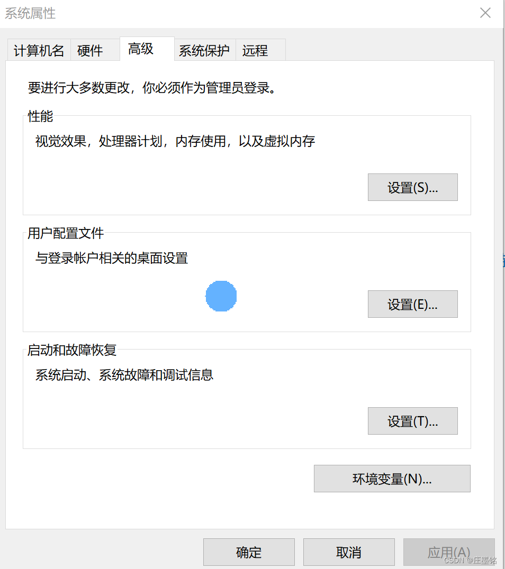The width and height of the screenshot is (505, 569).
Task: Open 设置(E)... for 用户配置文件
Action: click(413, 304)
